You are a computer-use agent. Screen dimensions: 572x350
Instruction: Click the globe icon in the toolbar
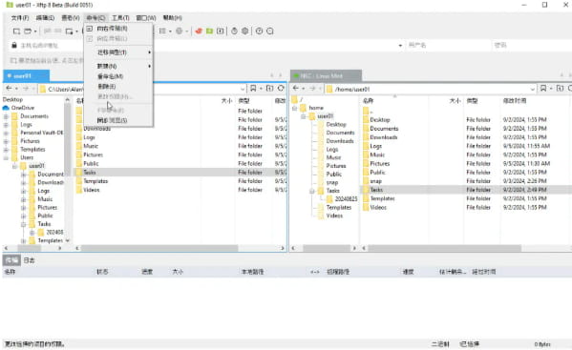tap(180, 31)
